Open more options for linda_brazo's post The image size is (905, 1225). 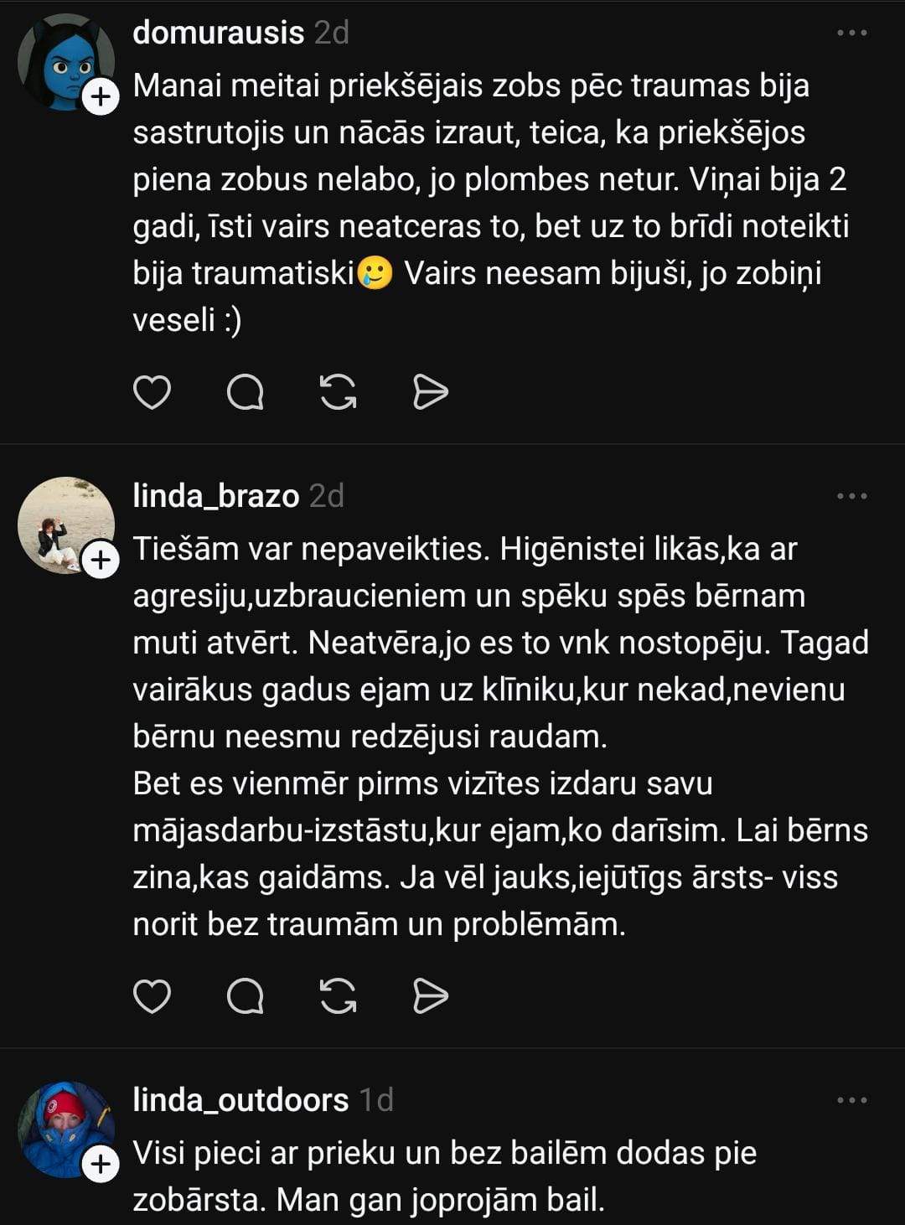coord(851,496)
